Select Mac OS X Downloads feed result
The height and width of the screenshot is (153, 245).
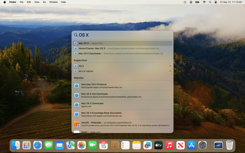point(122,53)
